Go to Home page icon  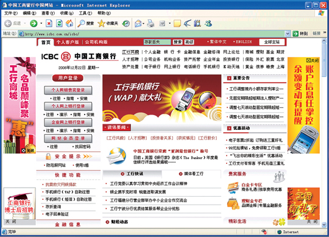[x=69, y=23]
